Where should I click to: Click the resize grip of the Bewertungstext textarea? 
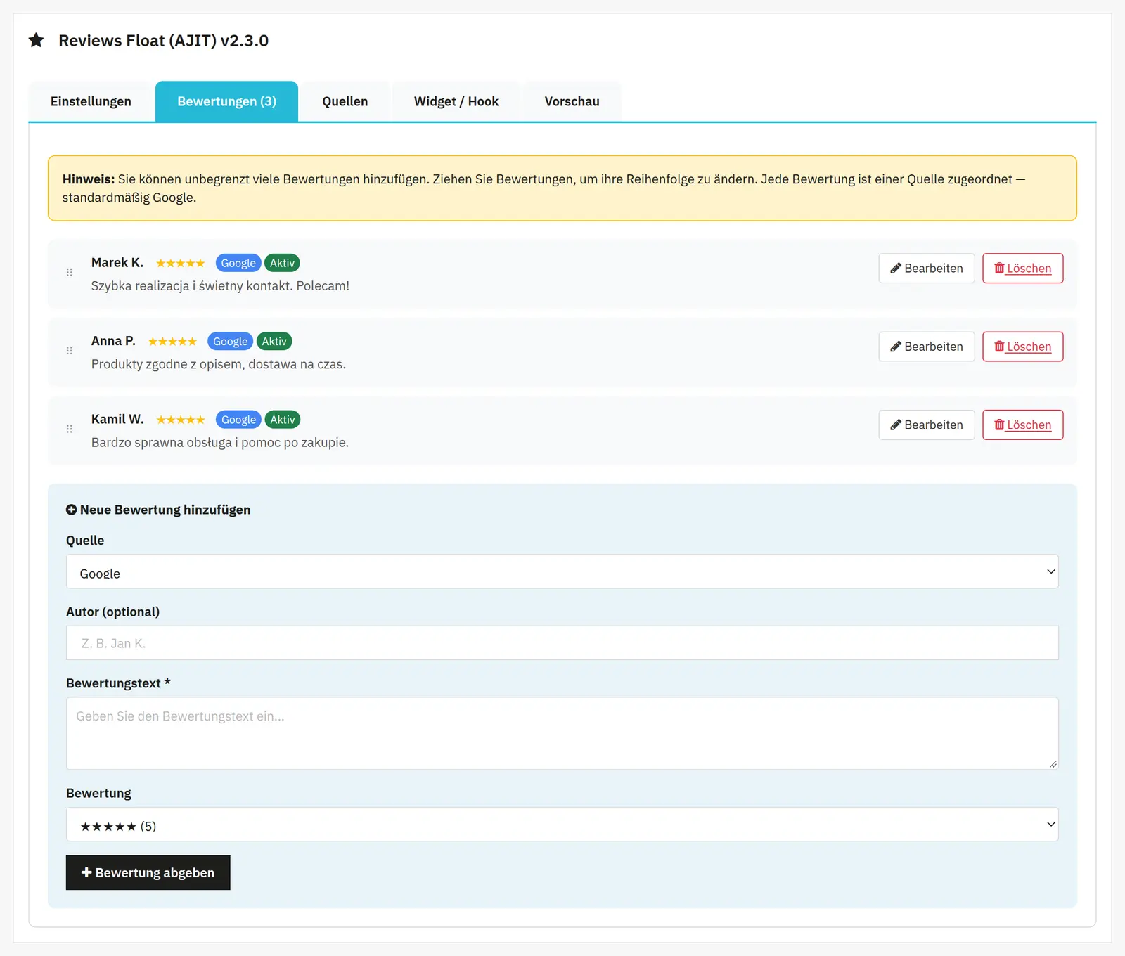(1053, 763)
